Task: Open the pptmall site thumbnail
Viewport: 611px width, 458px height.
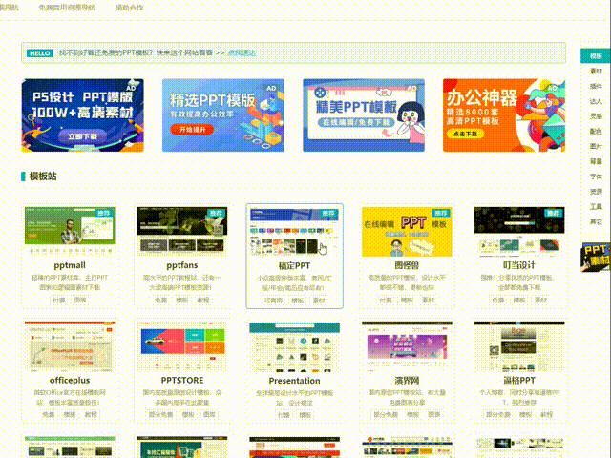Action: 70,231
